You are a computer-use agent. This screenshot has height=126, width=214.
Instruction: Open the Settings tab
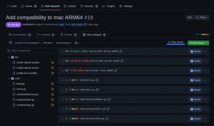point(126,6)
